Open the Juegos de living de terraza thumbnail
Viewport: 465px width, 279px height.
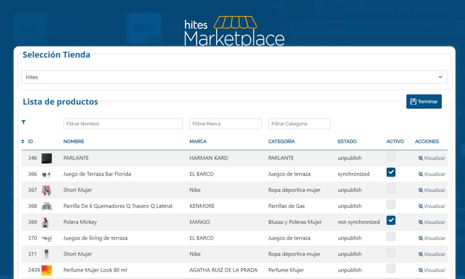click(46, 238)
